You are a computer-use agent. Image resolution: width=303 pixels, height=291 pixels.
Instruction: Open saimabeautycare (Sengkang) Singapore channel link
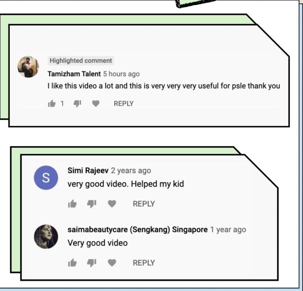[138, 230]
